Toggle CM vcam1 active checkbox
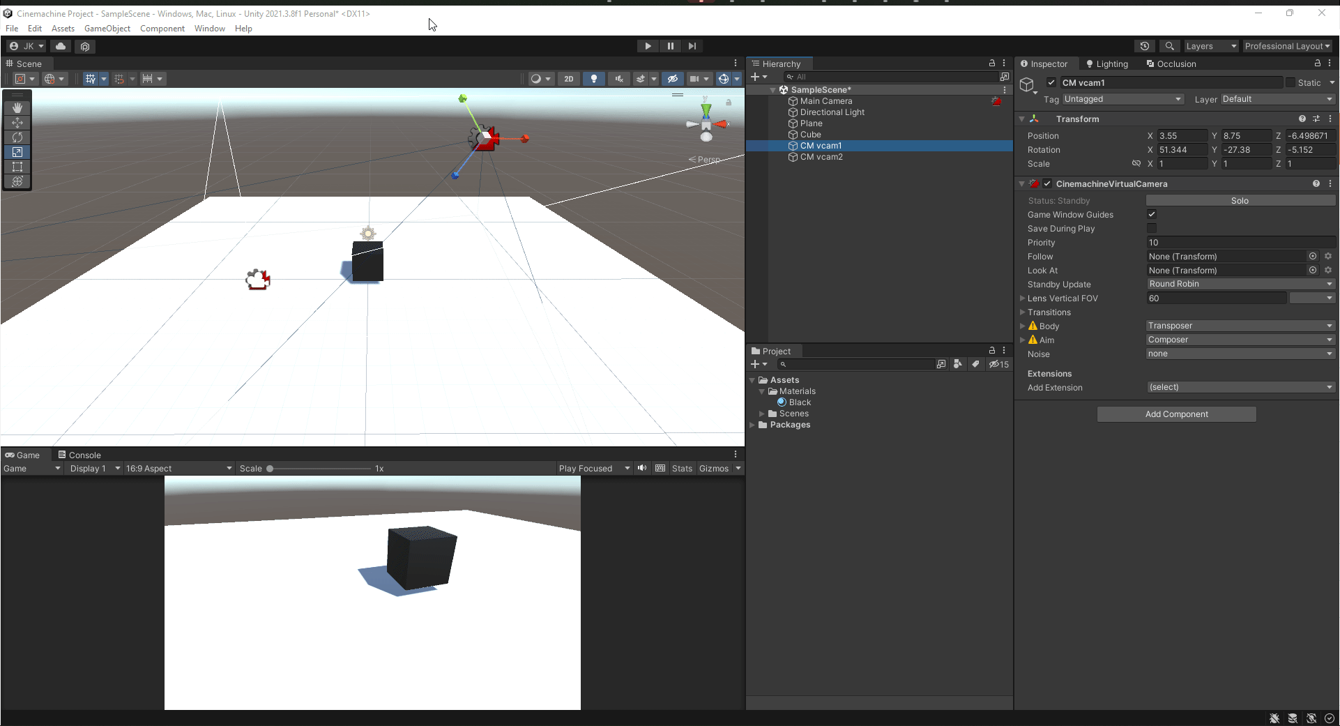The width and height of the screenshot is (1340, 726). pyautogui.click(x=1051, y=82)
